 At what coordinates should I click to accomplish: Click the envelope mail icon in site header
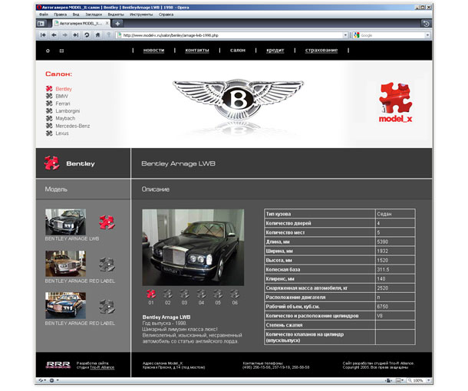61,51
